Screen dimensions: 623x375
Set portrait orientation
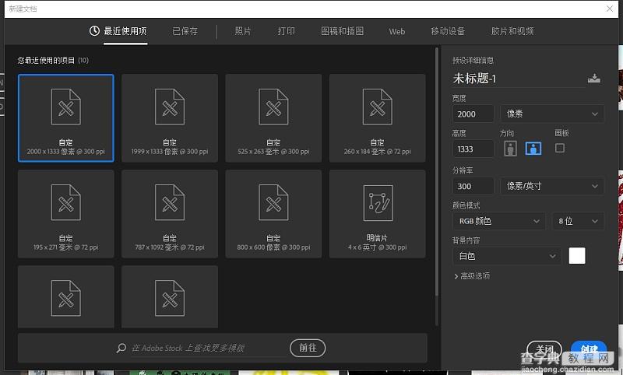point(511,149)
